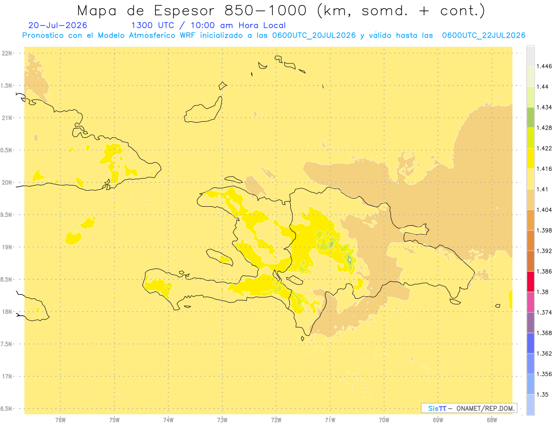Screen dimensions: 552x426
Task: Select the yellow-green swatch between 1.422 and 1.428
Action: click(530, 138)
